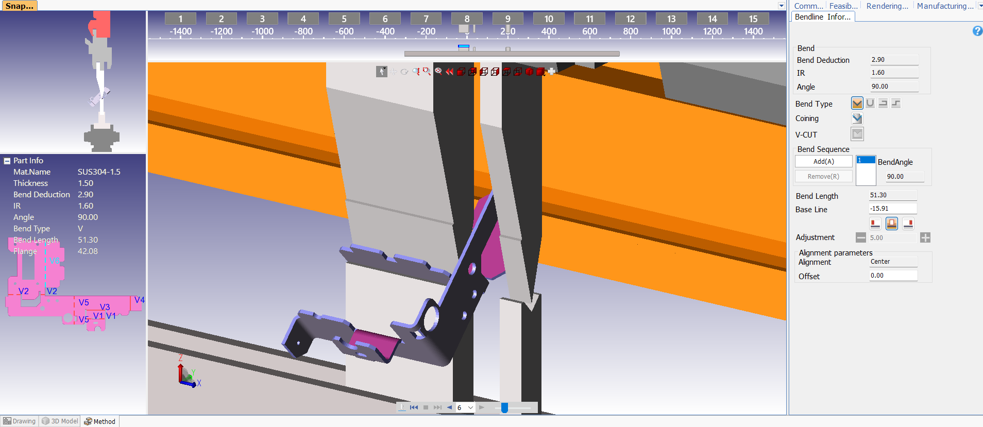Click the minus icon next to Adjustment
The image size is (983, 427).
tap(860, 237)
